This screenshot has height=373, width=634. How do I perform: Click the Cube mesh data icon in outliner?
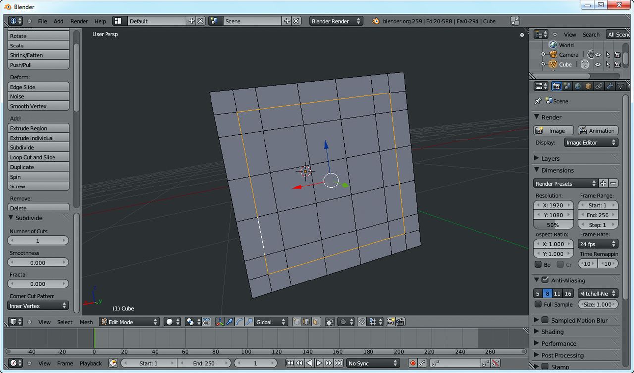[585, 64]
